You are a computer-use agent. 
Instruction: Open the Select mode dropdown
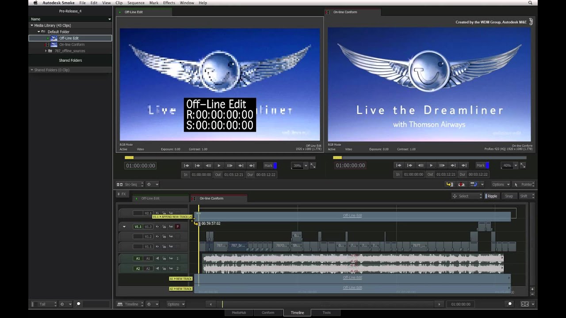click(467, 196)
